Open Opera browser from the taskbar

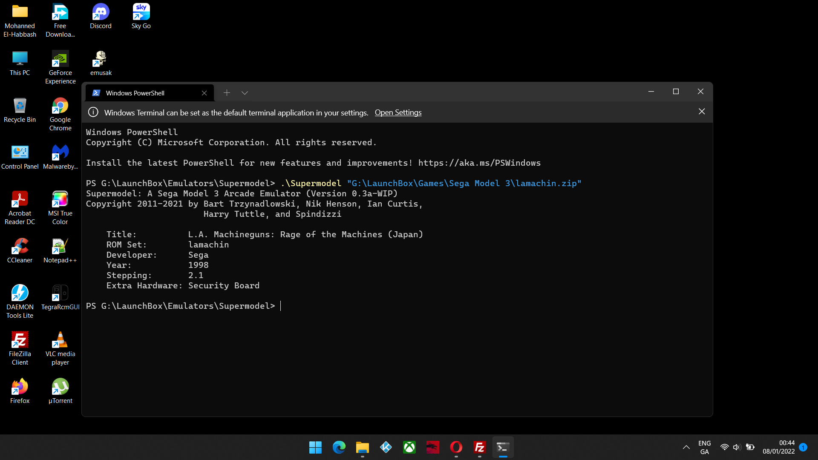coord(456,447)
